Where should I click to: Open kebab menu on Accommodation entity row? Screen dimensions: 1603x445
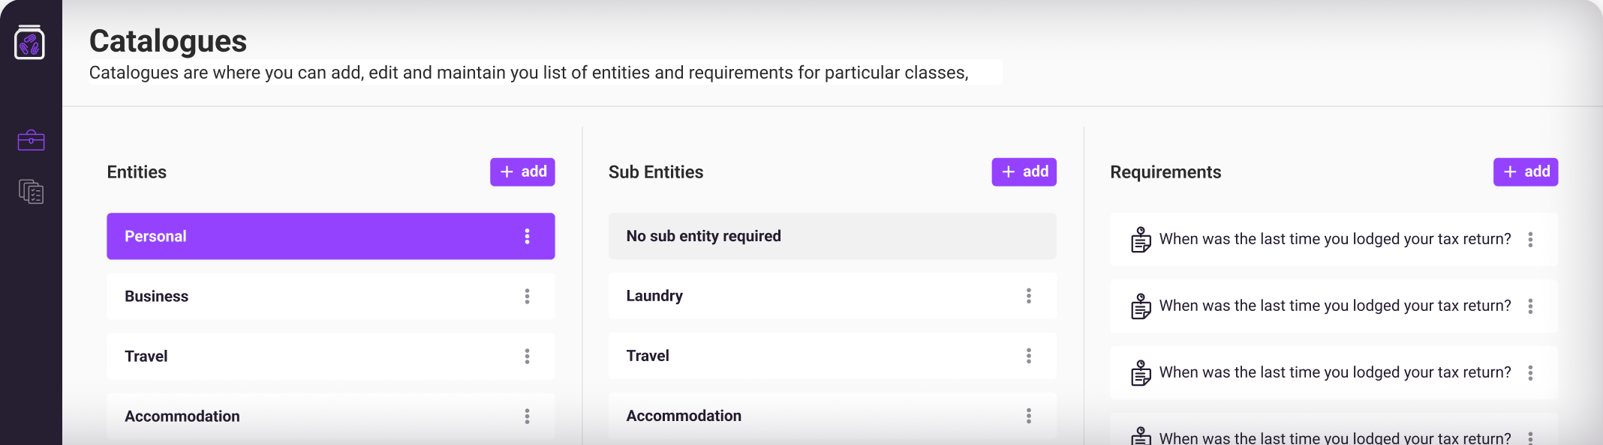pos(527,417)
